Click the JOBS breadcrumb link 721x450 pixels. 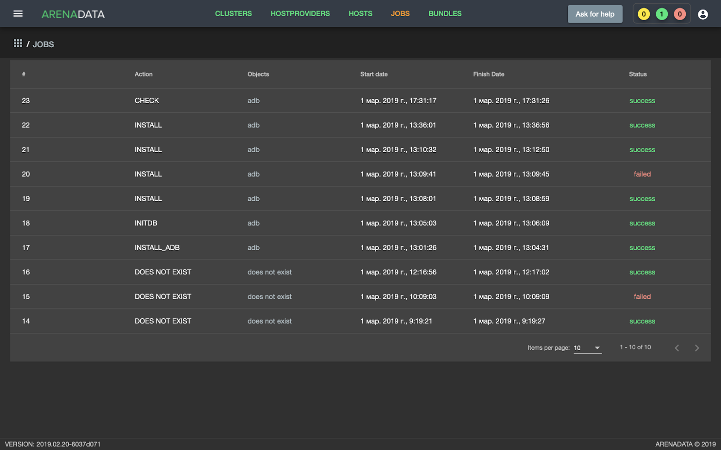click(43, 44)
